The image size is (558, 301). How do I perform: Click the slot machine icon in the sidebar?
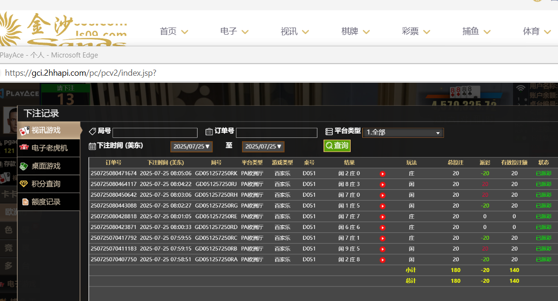click(24, 148)
